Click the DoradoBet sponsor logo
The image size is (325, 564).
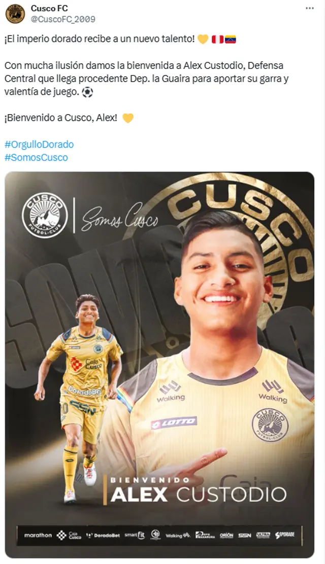click(x=103, y=535)
